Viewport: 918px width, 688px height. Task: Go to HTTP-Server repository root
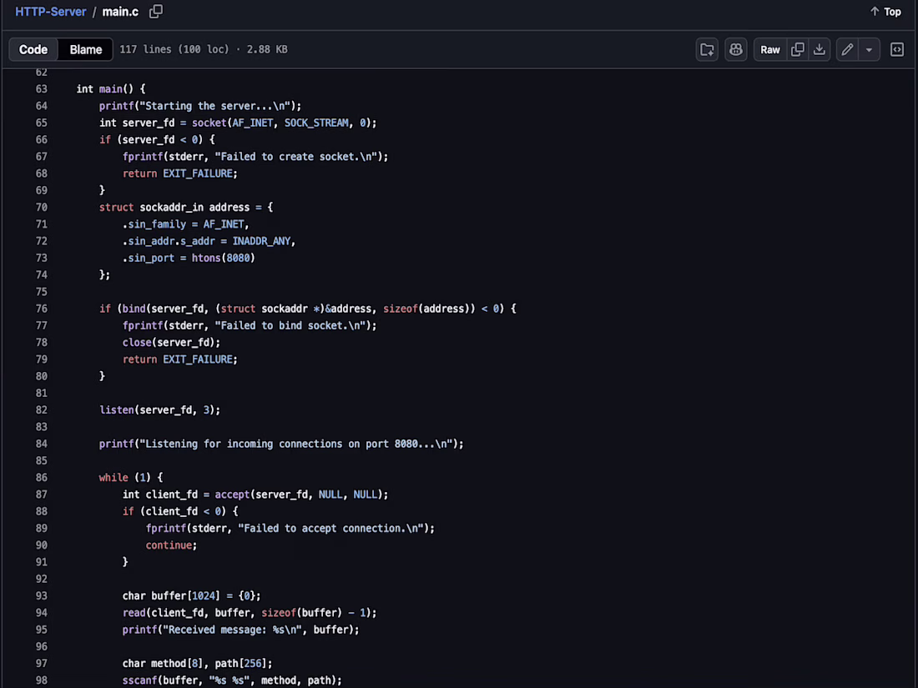(50, 12)
